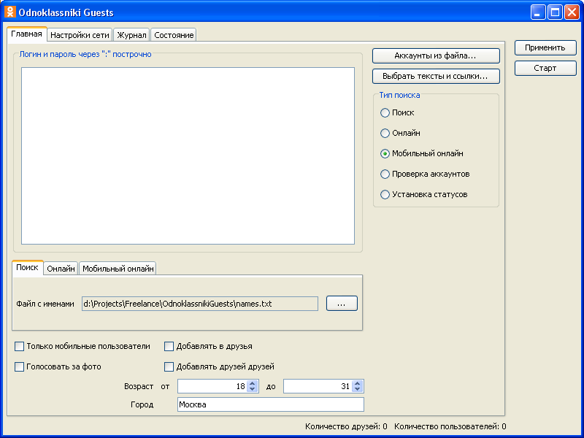
Task: Click the Файл с именами path field
Action: tap(200, 304)
